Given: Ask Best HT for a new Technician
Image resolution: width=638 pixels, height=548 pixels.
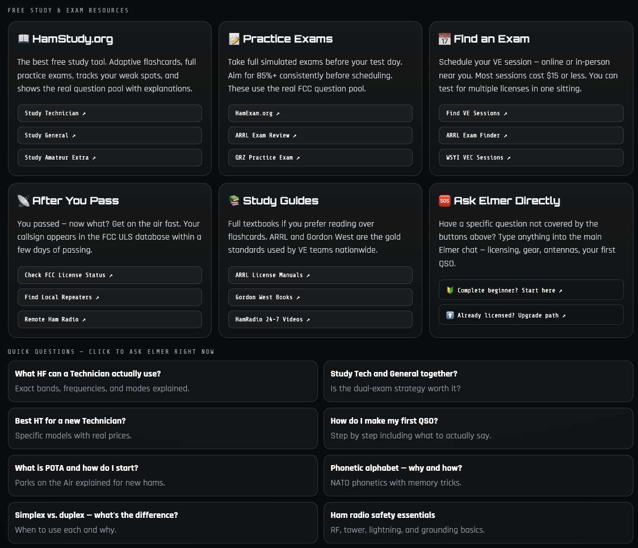Looking at the screenshot, I should (163, 428).
